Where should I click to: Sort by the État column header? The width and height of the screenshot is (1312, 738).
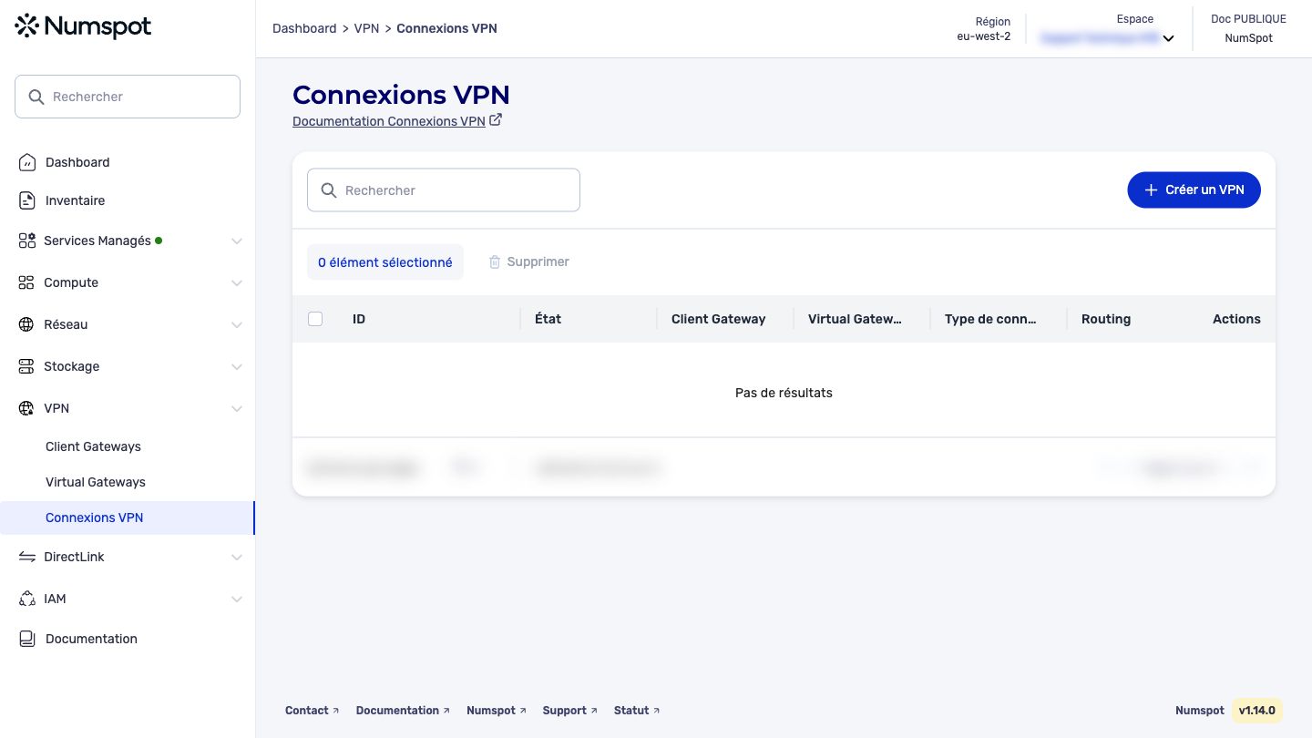tap(548, 319)
